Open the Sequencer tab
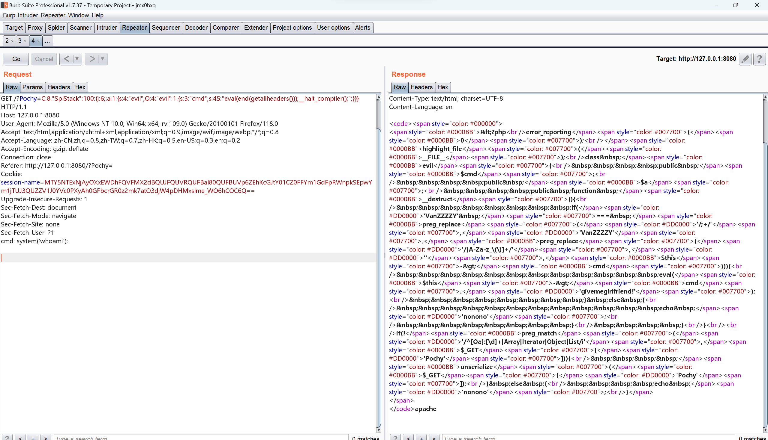Image resolution: width=768 pixels, height=440 pixels. (166, 28)
